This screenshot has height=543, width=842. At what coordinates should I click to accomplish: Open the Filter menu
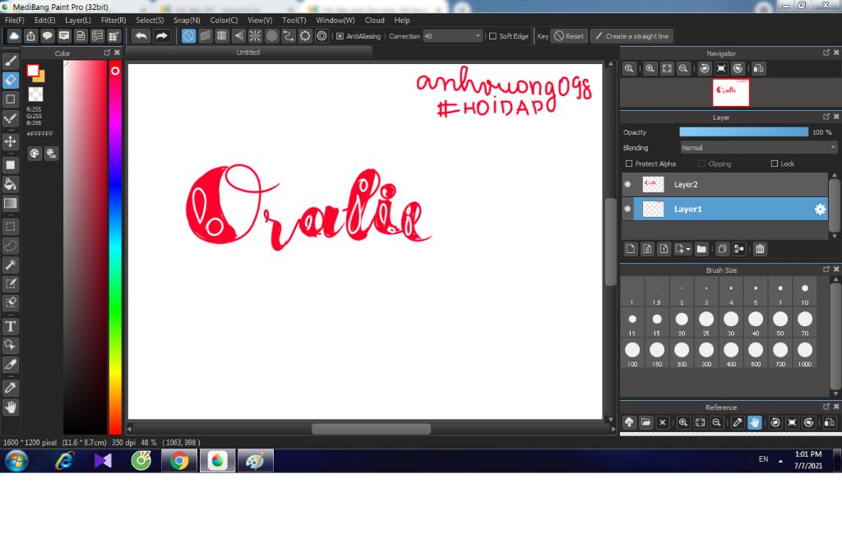(x=113, y=20)
